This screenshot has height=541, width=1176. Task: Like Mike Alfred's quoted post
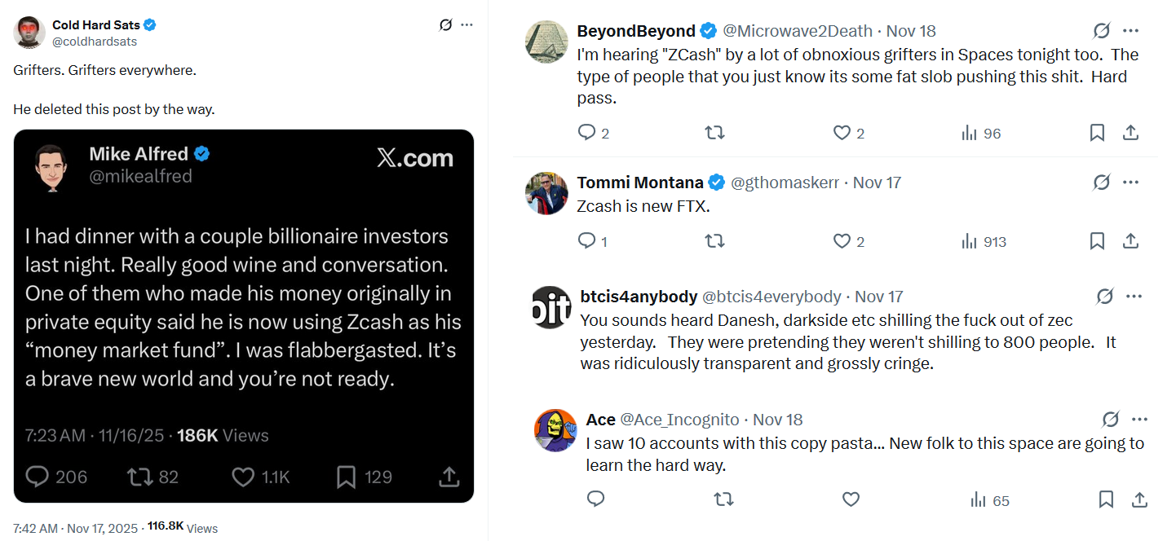[x=243, y=477]
